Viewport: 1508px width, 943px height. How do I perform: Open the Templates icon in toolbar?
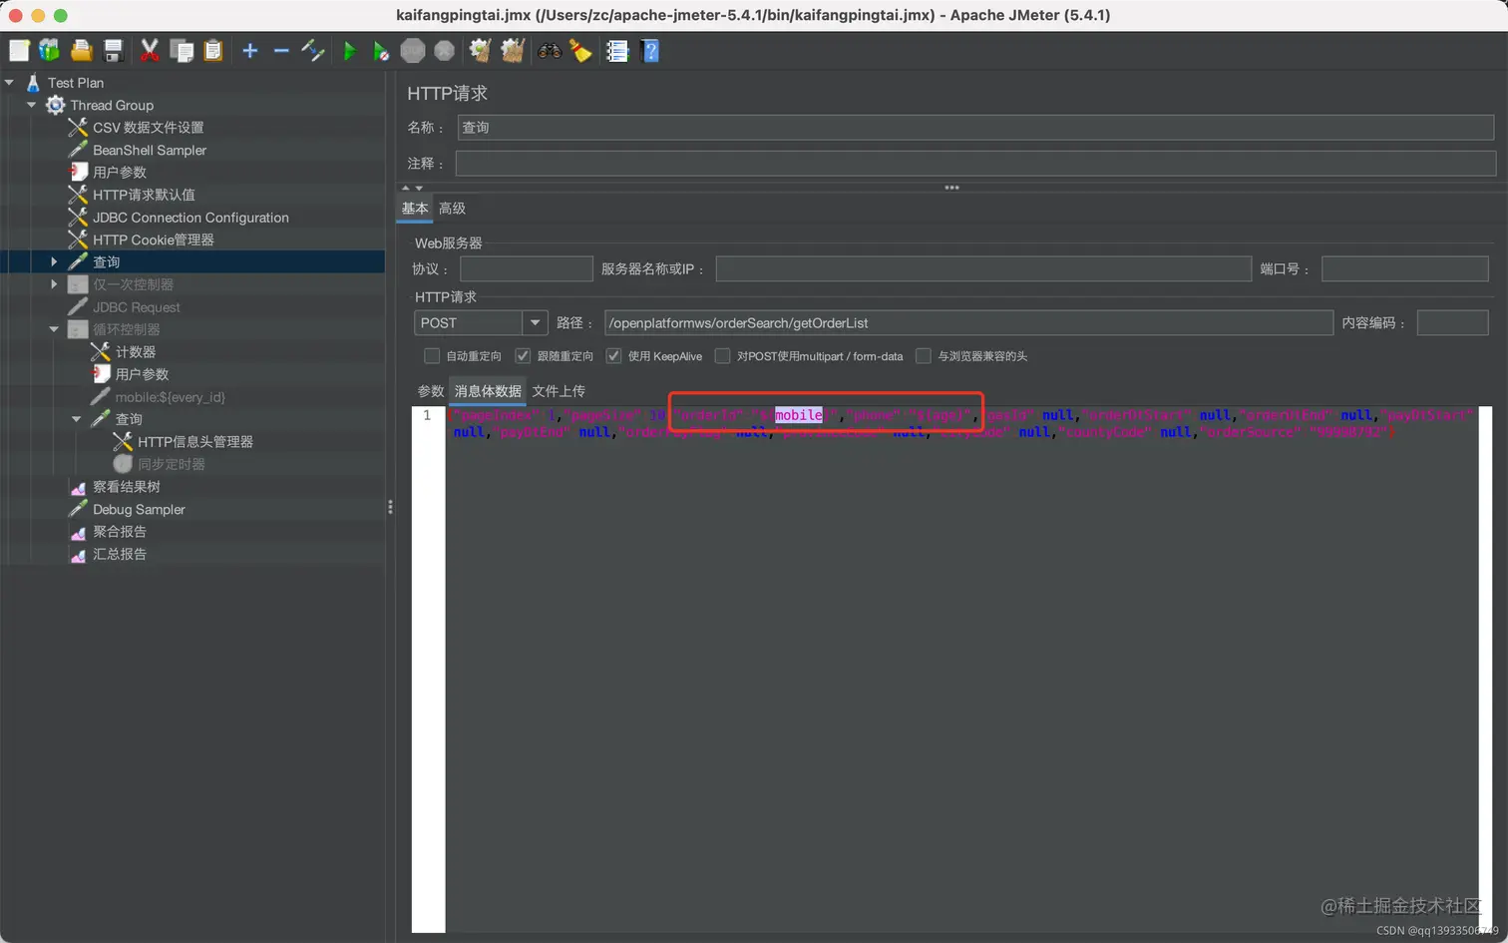coord(49,51)
